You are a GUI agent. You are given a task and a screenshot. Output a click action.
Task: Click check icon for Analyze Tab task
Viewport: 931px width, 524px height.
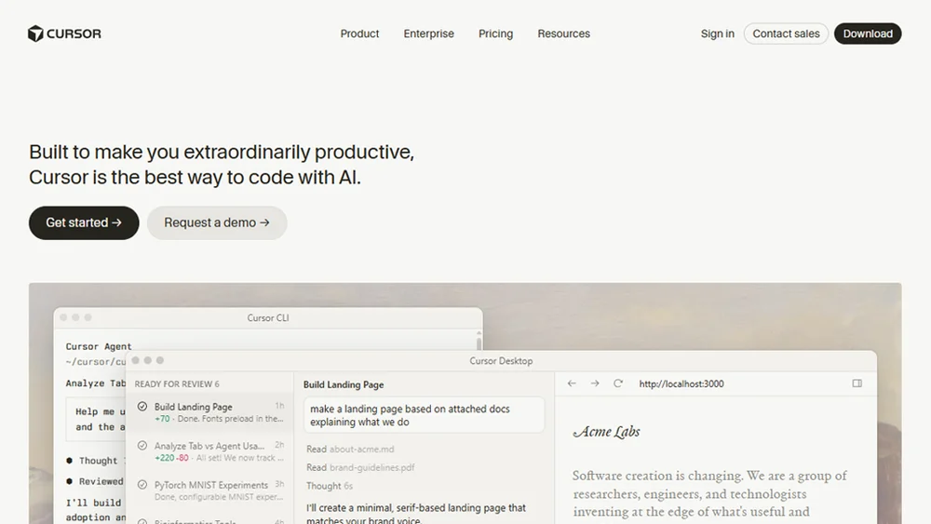[x=142, y=446]
